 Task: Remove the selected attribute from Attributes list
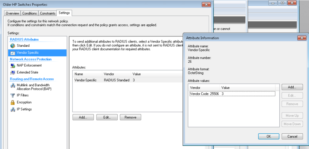[x=130, y=117]
